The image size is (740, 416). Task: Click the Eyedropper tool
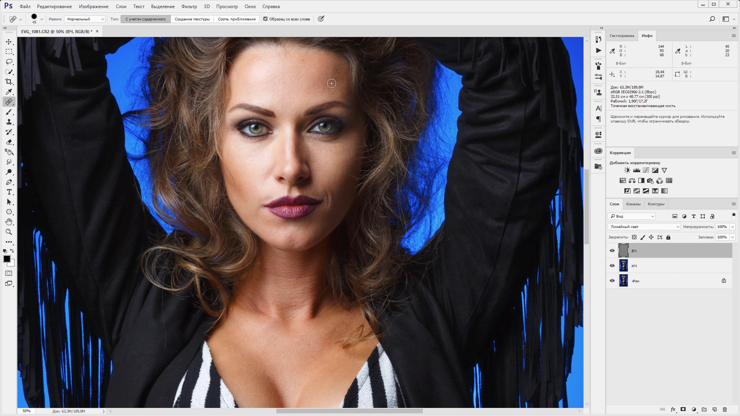coord(9,92)
